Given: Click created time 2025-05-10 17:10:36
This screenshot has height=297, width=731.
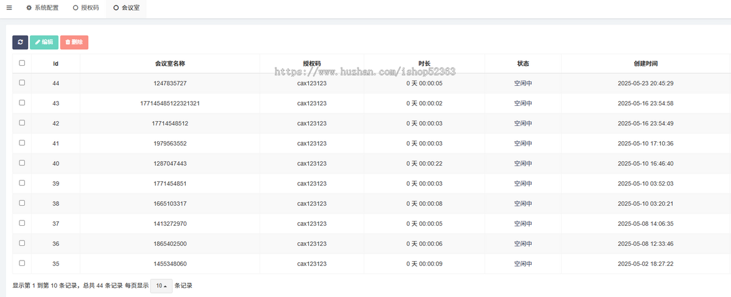Looking at the screenshot, I should tap(646, 144).
